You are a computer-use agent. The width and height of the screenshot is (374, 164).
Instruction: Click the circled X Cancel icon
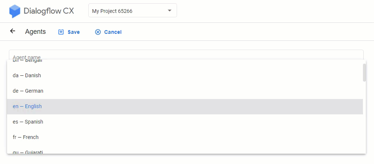point(98,32)
